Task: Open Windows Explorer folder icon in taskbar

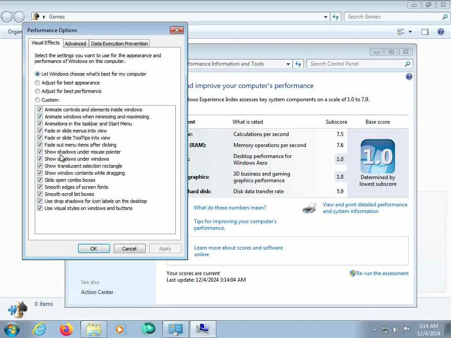Action: pyautogui.click(x=94, y=329)
